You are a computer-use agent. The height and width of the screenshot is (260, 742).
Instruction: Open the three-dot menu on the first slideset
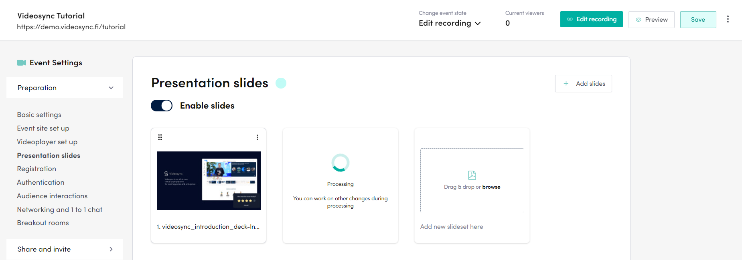257,137
